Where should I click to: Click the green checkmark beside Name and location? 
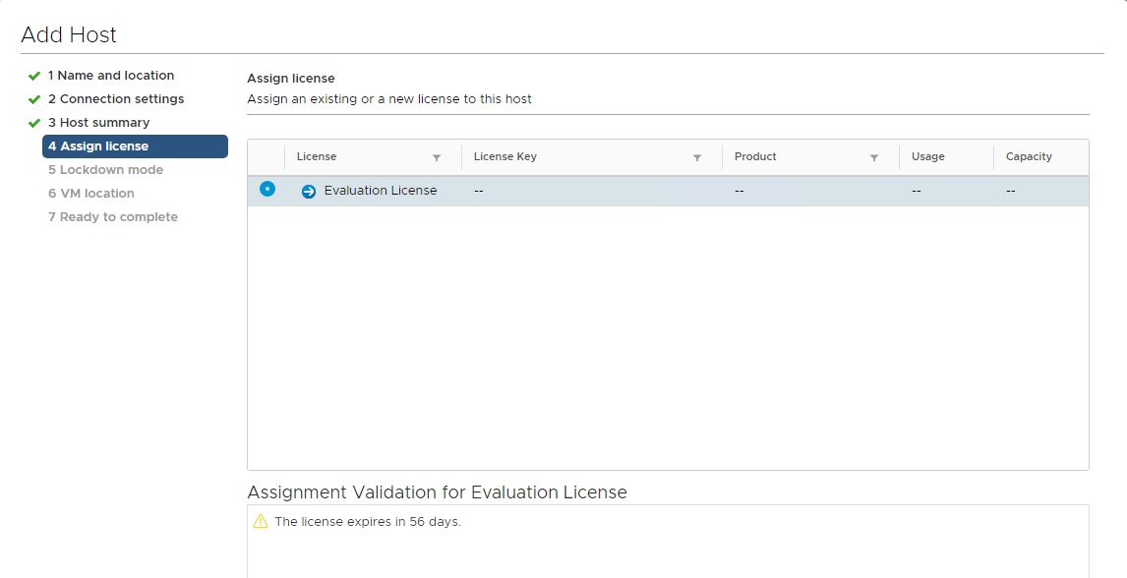33,76
